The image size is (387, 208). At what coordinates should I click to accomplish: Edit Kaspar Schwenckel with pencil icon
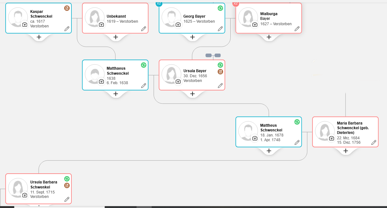pyautogui.click(x=67, y=29)
